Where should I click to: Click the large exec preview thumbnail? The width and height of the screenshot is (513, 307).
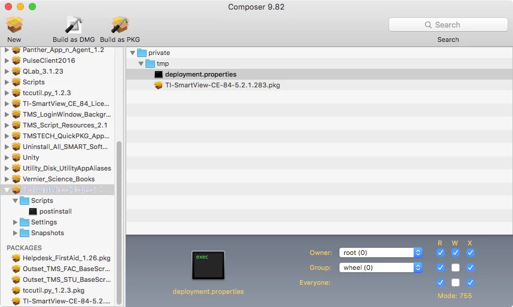(x=208, y=265)
